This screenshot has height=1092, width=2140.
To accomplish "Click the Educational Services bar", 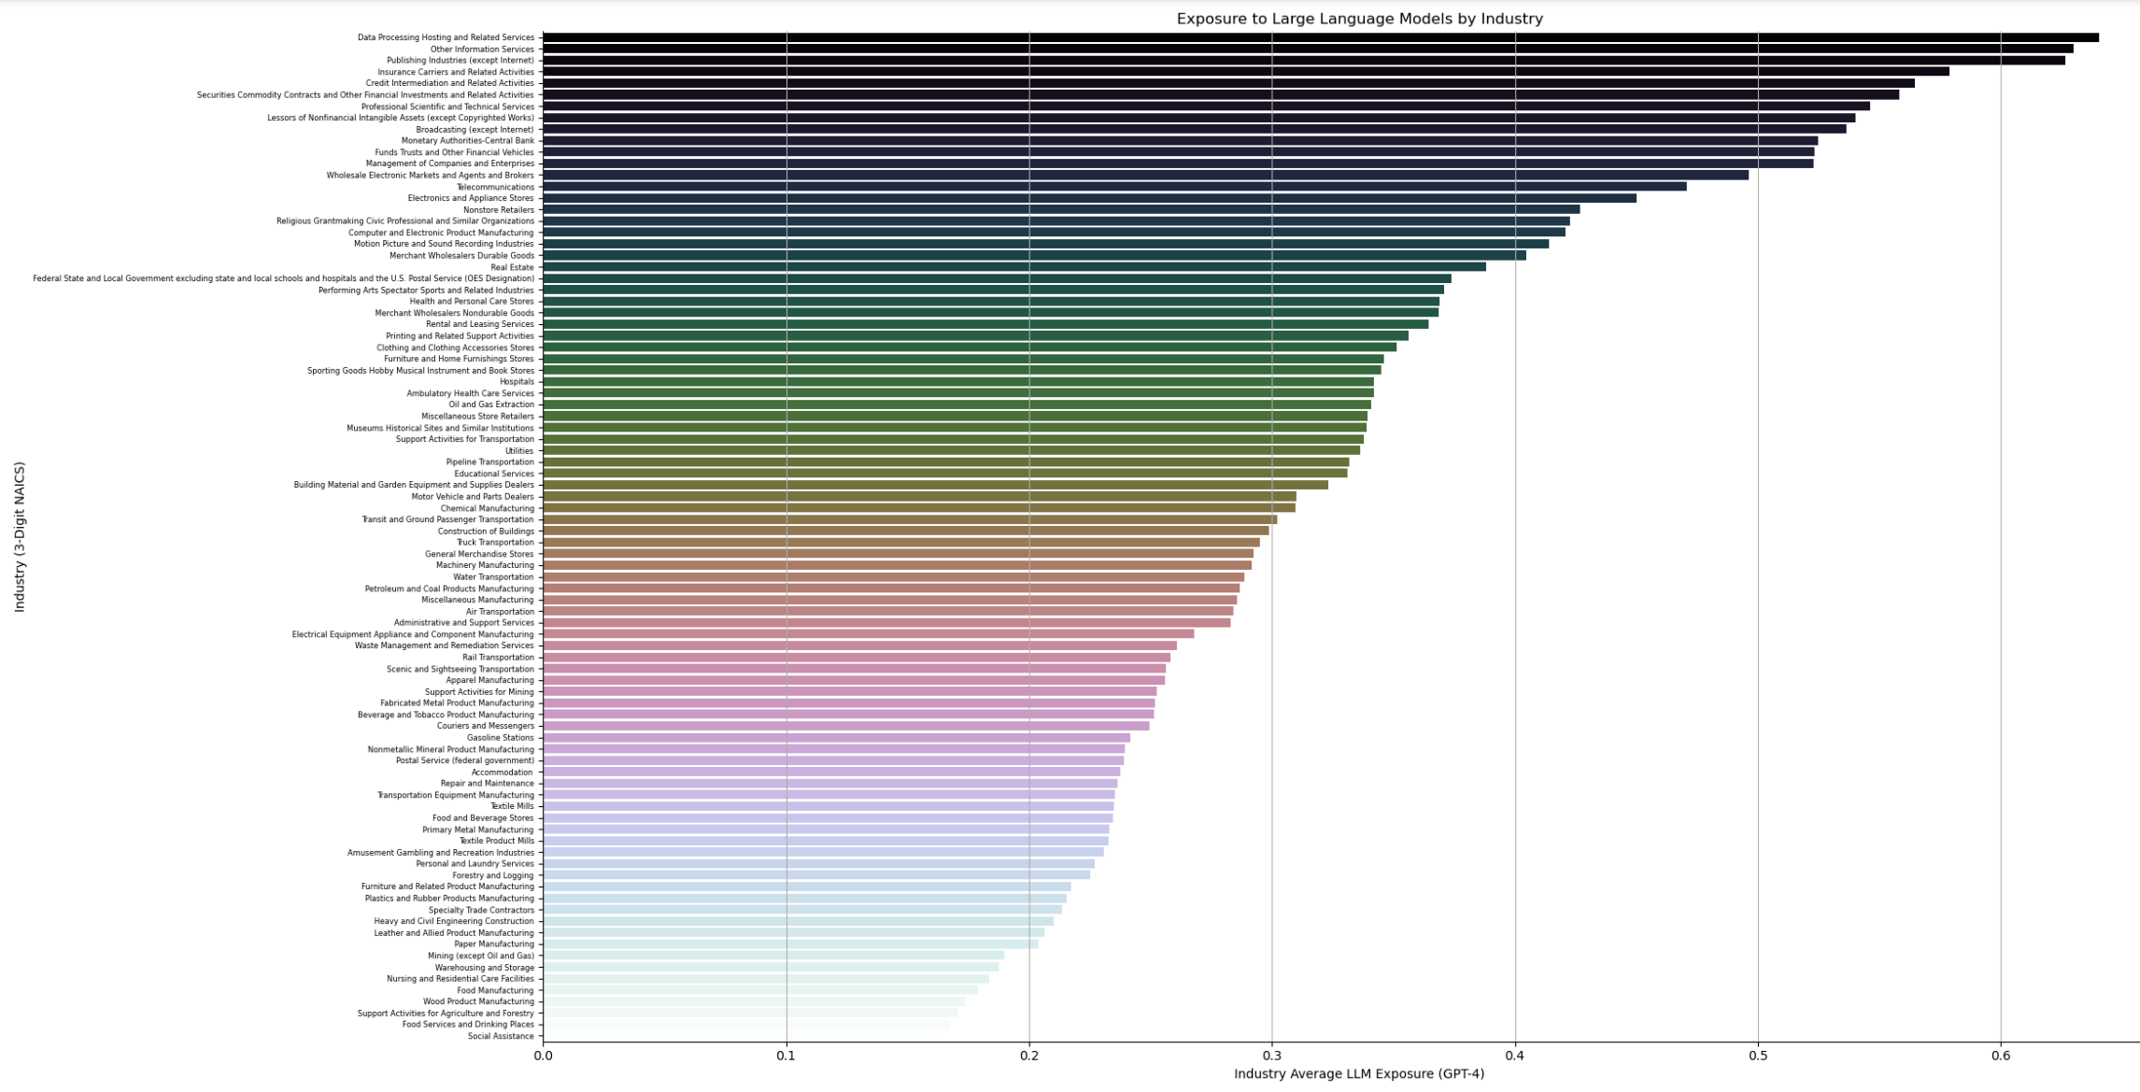I will click(943, 474).
